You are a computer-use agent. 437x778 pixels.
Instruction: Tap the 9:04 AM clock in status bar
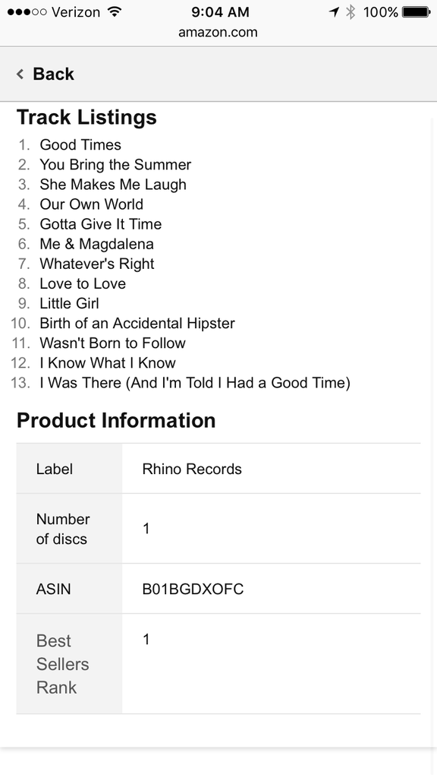(x=221, y=12)
